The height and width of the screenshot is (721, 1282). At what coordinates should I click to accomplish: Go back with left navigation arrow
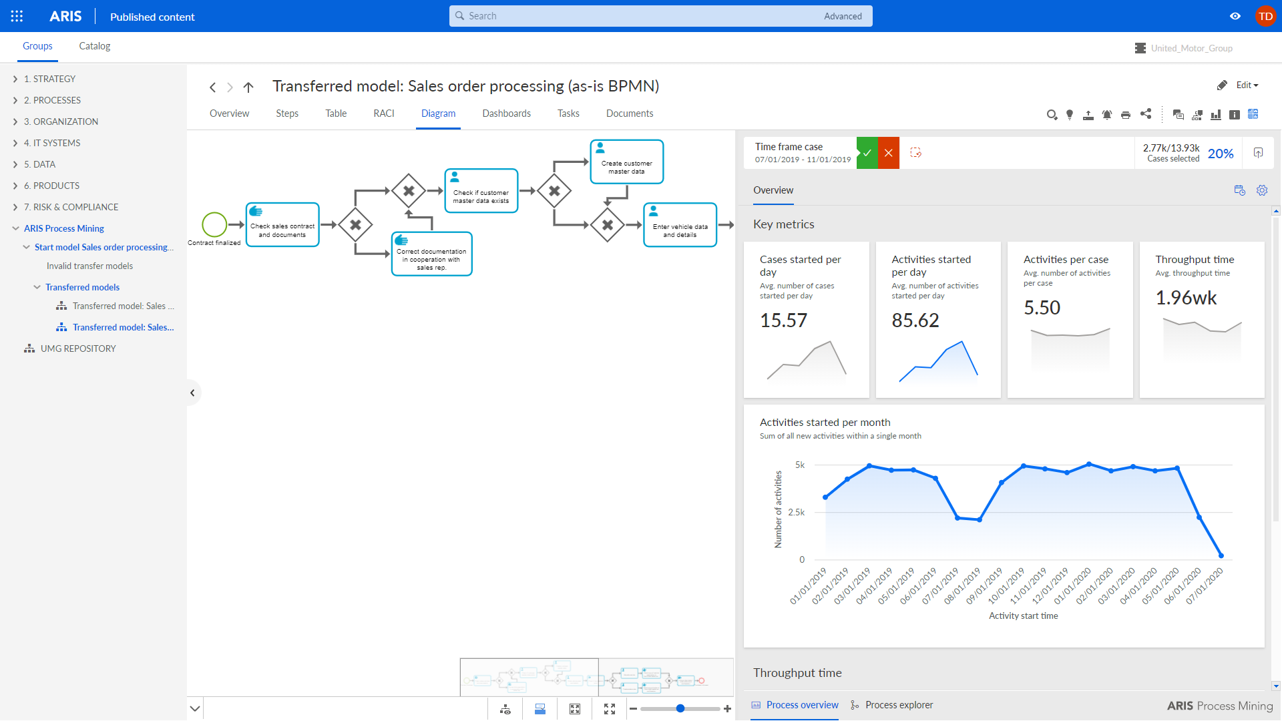point(212,87)
